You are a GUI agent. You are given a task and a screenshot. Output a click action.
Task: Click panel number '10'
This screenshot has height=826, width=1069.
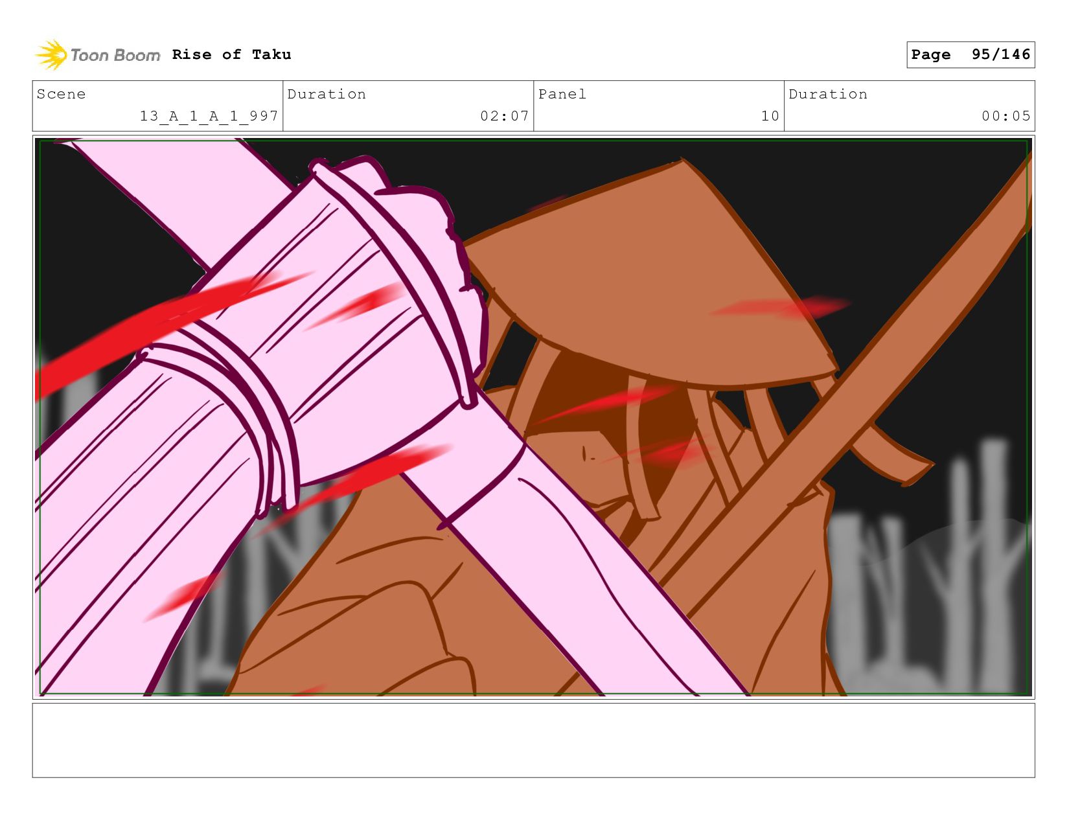coord(770,116)
